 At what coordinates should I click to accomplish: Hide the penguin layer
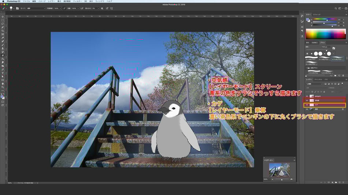[307, 96]
